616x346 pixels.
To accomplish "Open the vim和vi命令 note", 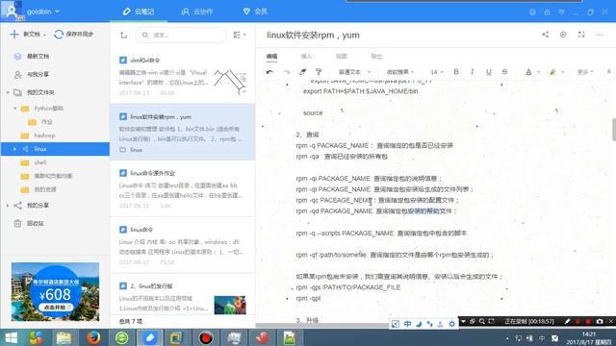I will pyautogui.click(x=182, y=76).
